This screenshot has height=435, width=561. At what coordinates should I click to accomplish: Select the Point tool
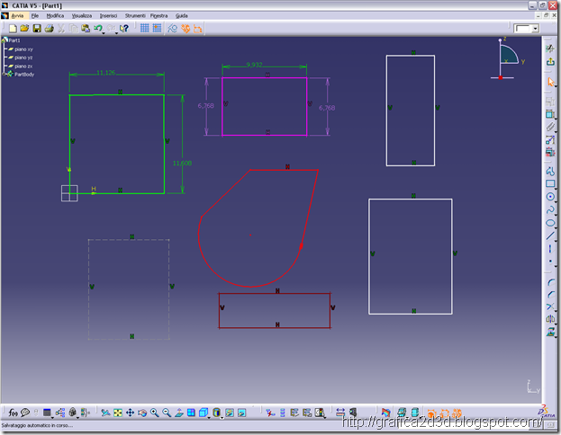click(x=550, y=262)
